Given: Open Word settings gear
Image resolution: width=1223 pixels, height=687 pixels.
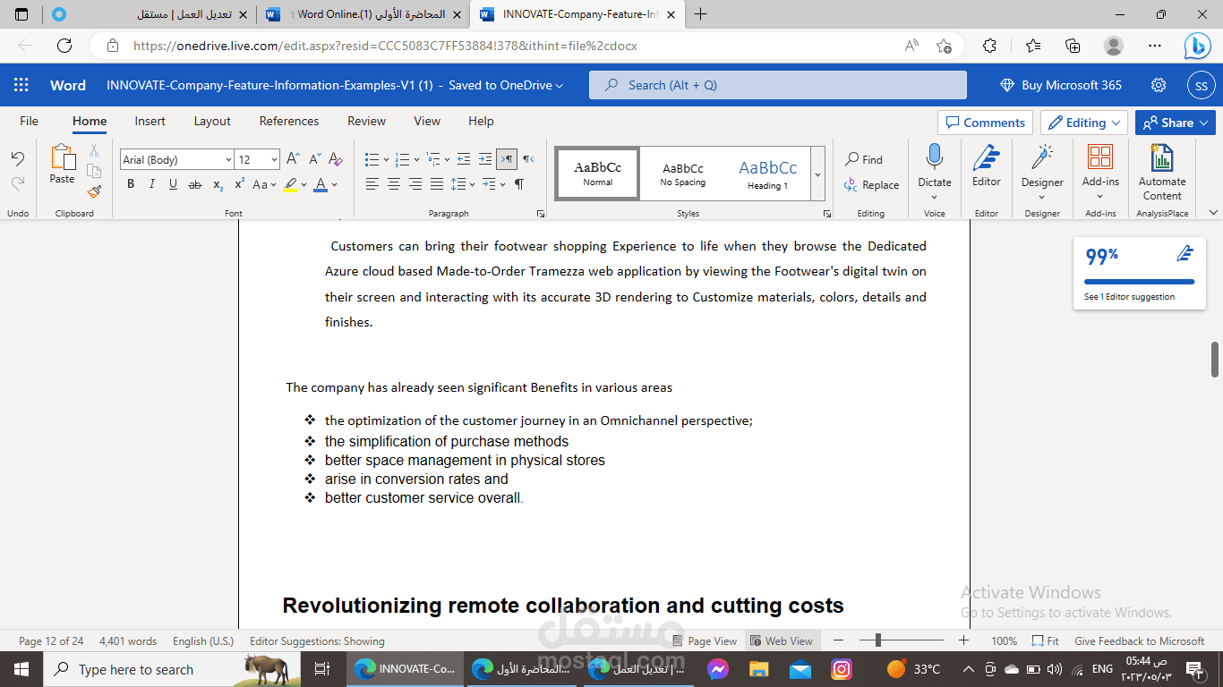Looking at the screenshot, I should (x=1159, y=85).
